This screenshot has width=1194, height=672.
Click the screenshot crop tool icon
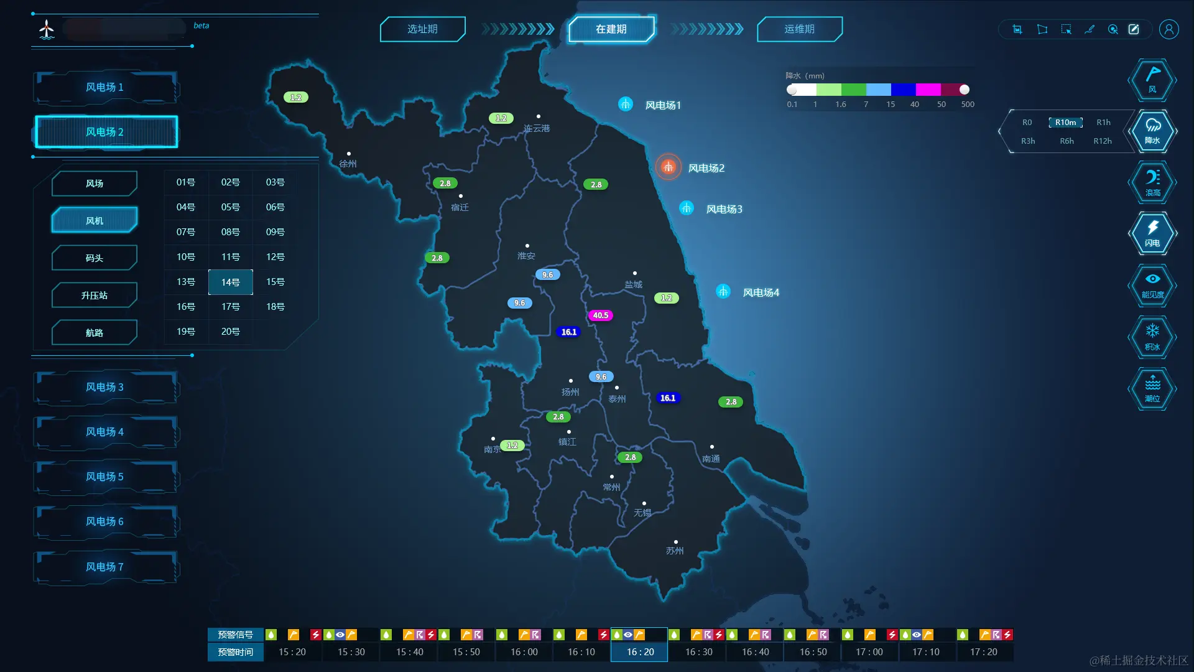[1017, 29]
